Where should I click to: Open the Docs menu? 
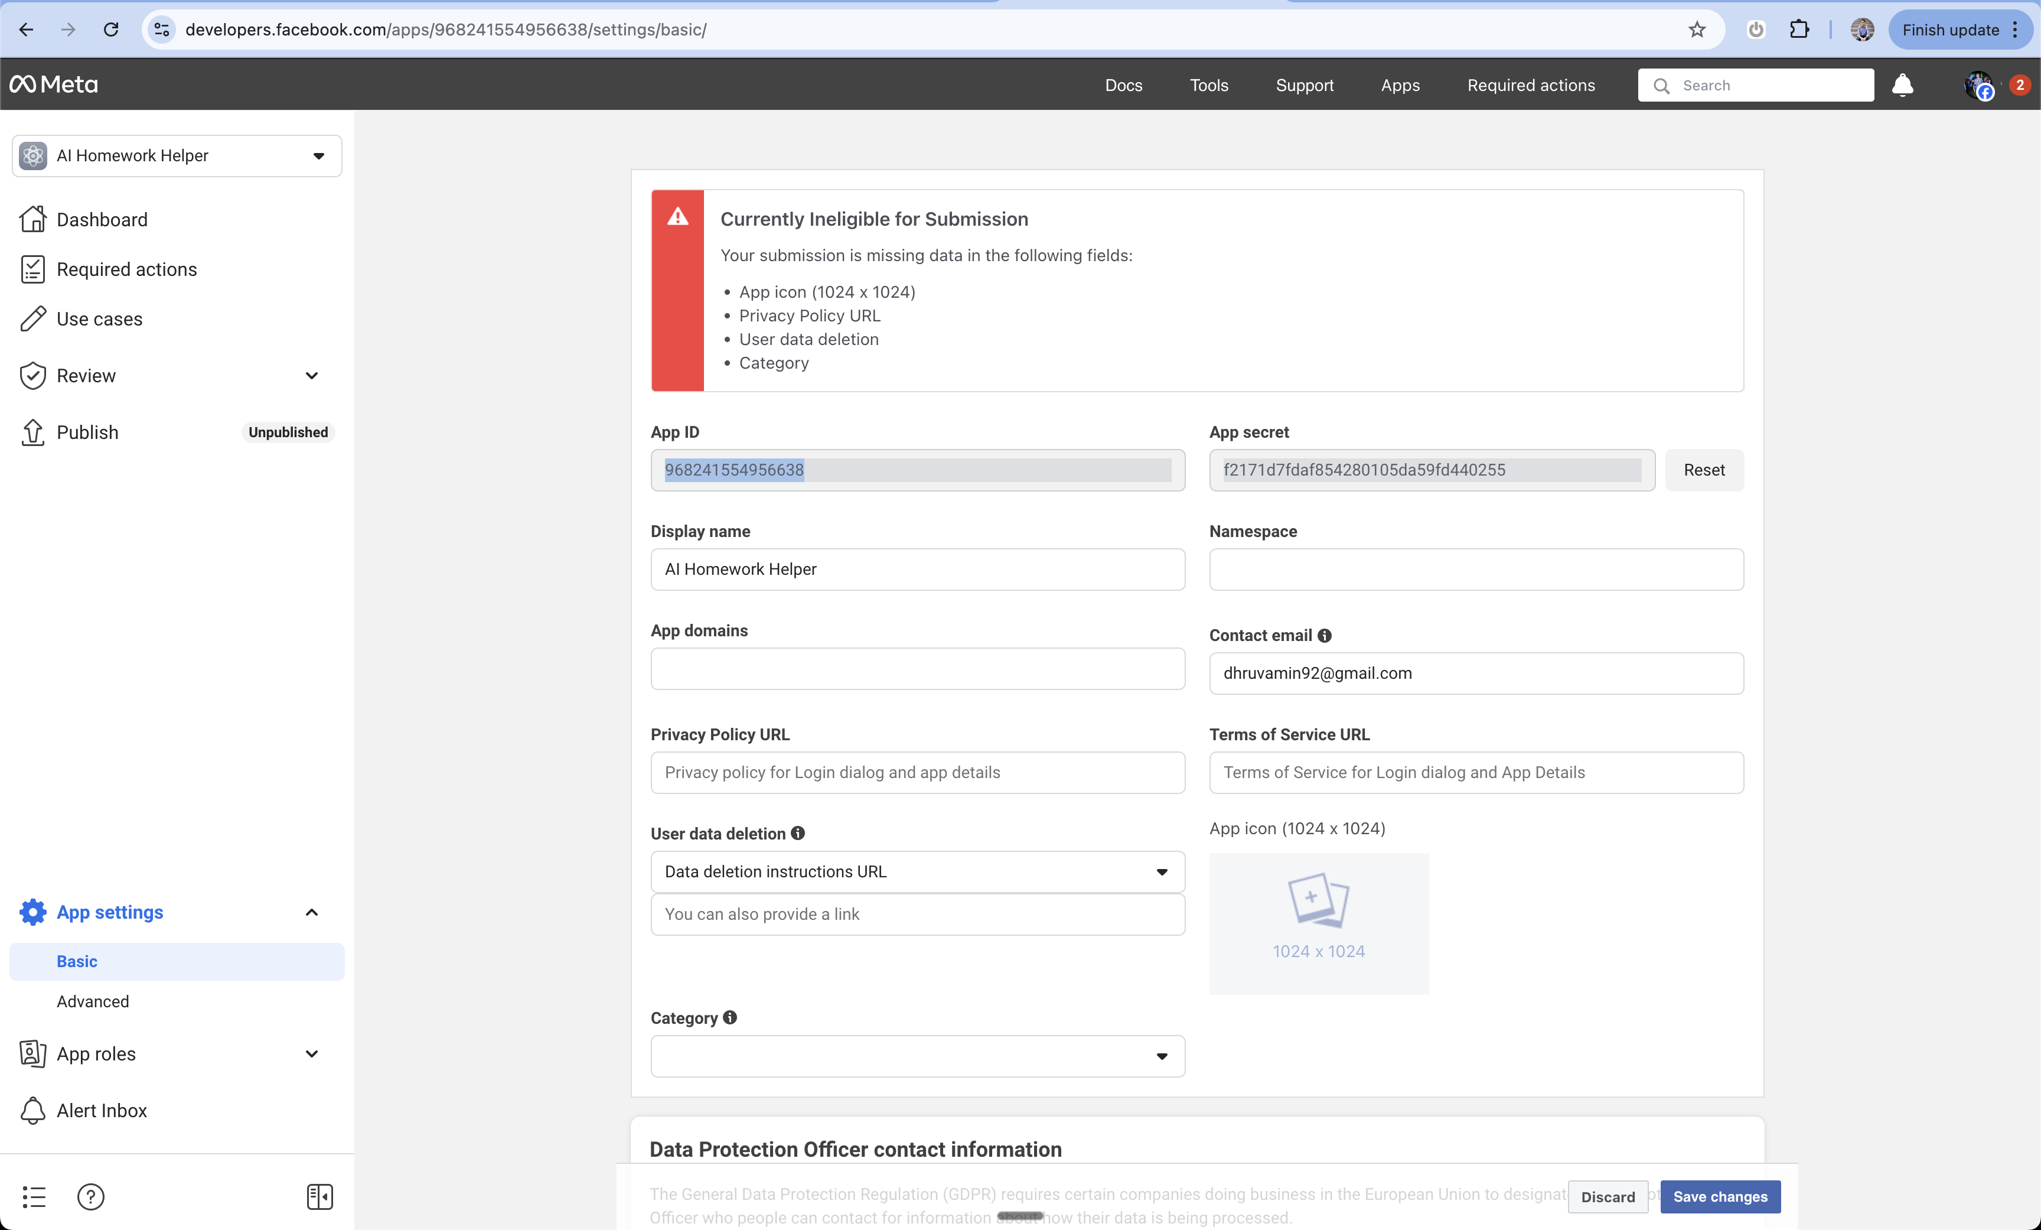1123,84
